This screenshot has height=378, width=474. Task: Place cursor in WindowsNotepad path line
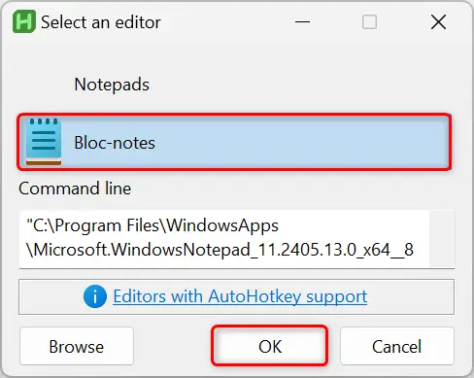pyautogui.click(x=220, y=250)
